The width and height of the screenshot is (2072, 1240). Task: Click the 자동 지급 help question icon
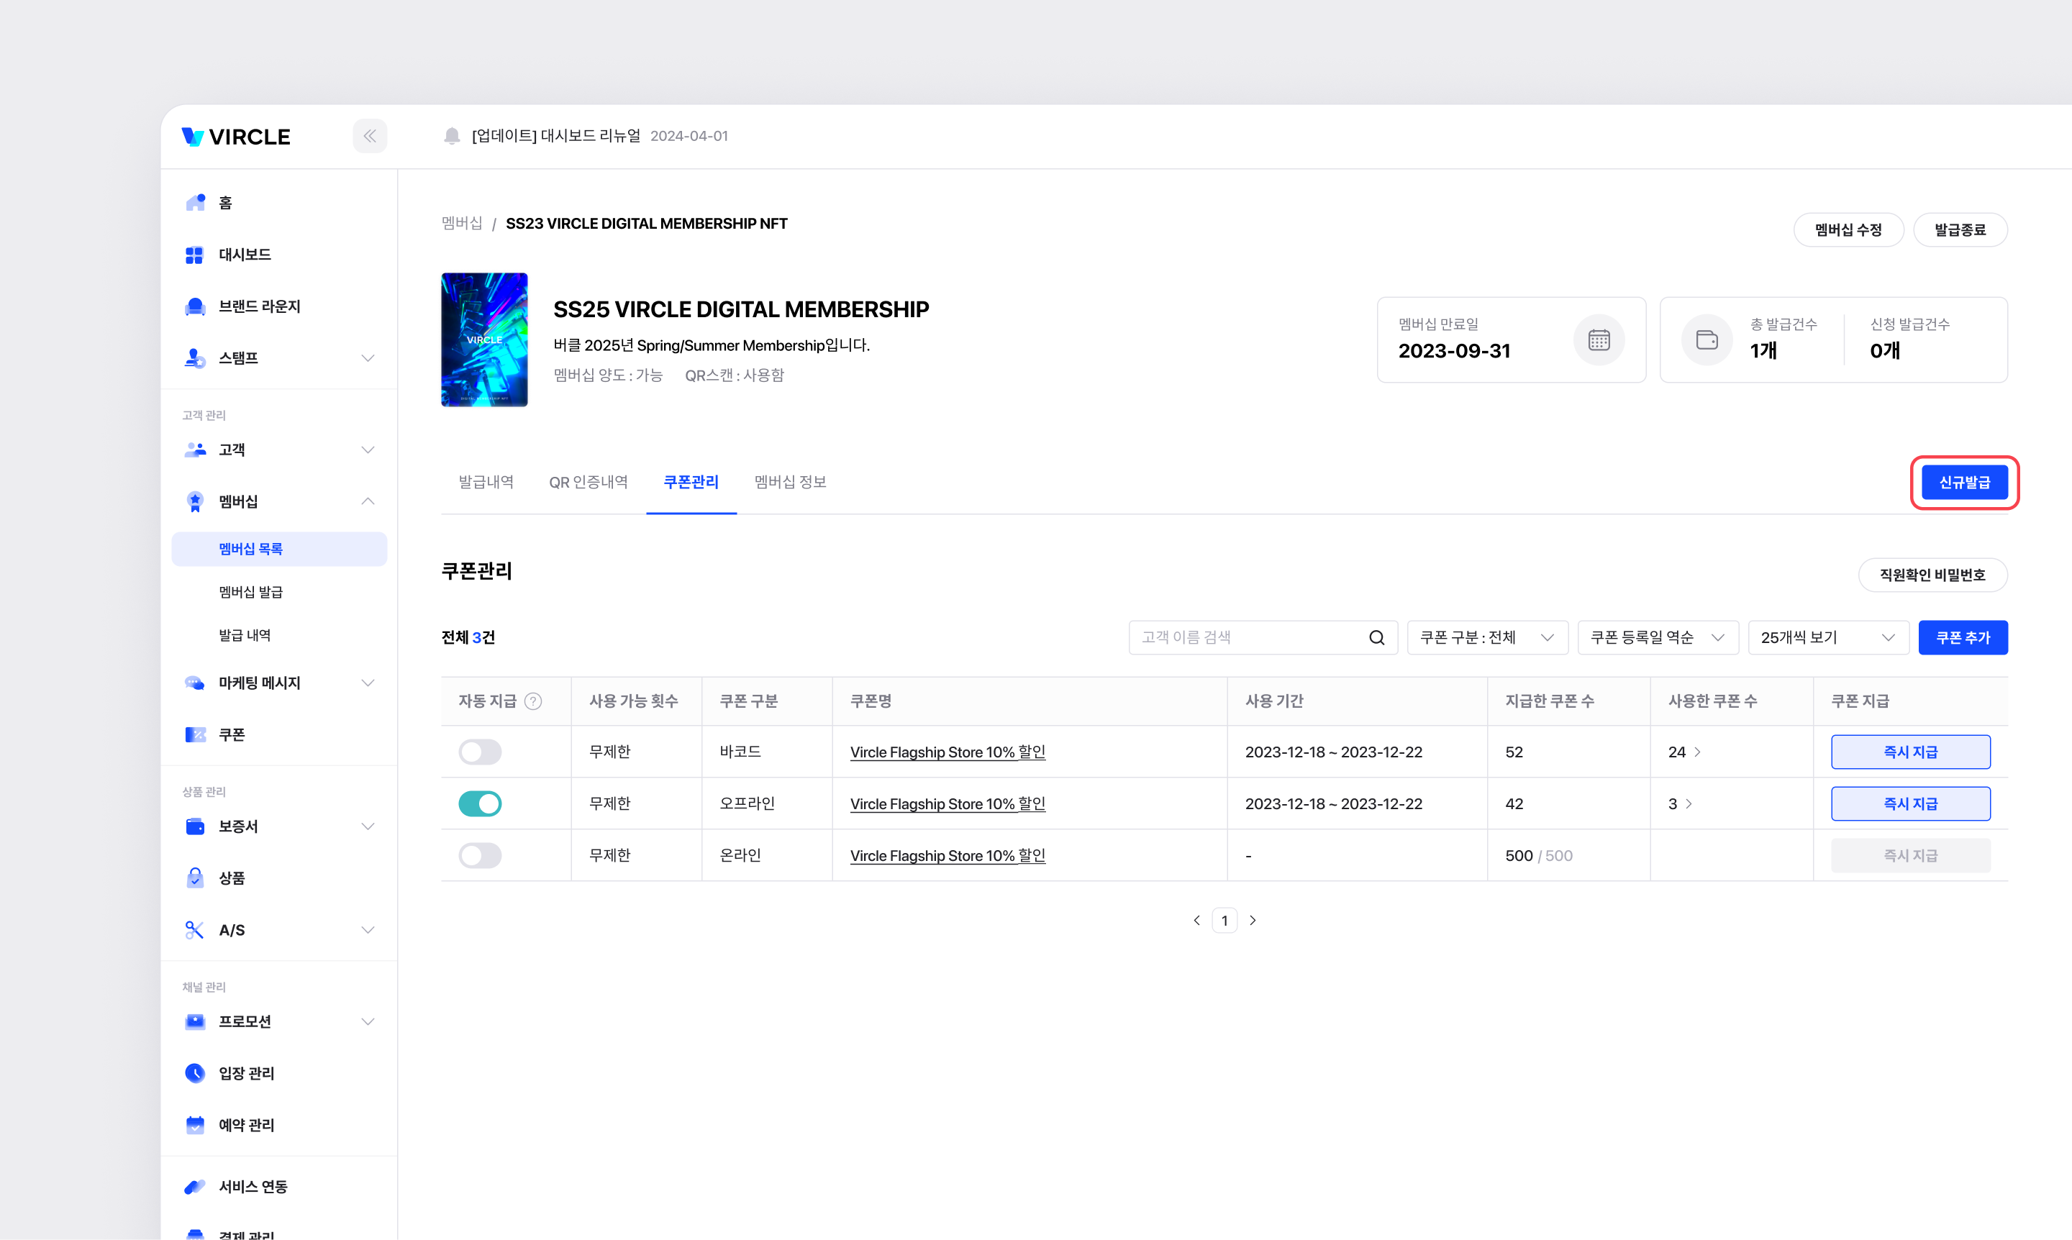pos(533,701)
